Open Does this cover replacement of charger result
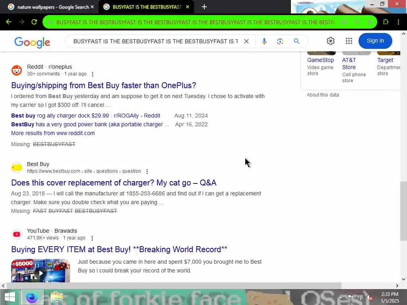 click(x=114, y=183)
